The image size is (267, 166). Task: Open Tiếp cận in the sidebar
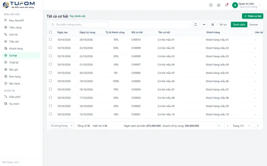pos(21,41)
